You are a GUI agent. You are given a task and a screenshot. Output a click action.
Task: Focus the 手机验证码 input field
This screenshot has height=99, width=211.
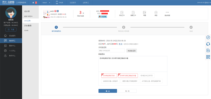tap(111, 51)
